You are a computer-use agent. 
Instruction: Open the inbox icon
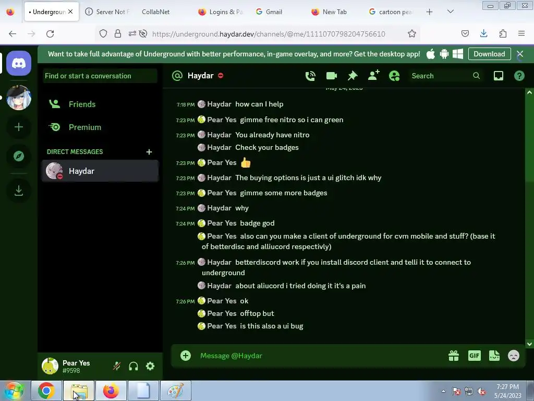pos(498,76)
